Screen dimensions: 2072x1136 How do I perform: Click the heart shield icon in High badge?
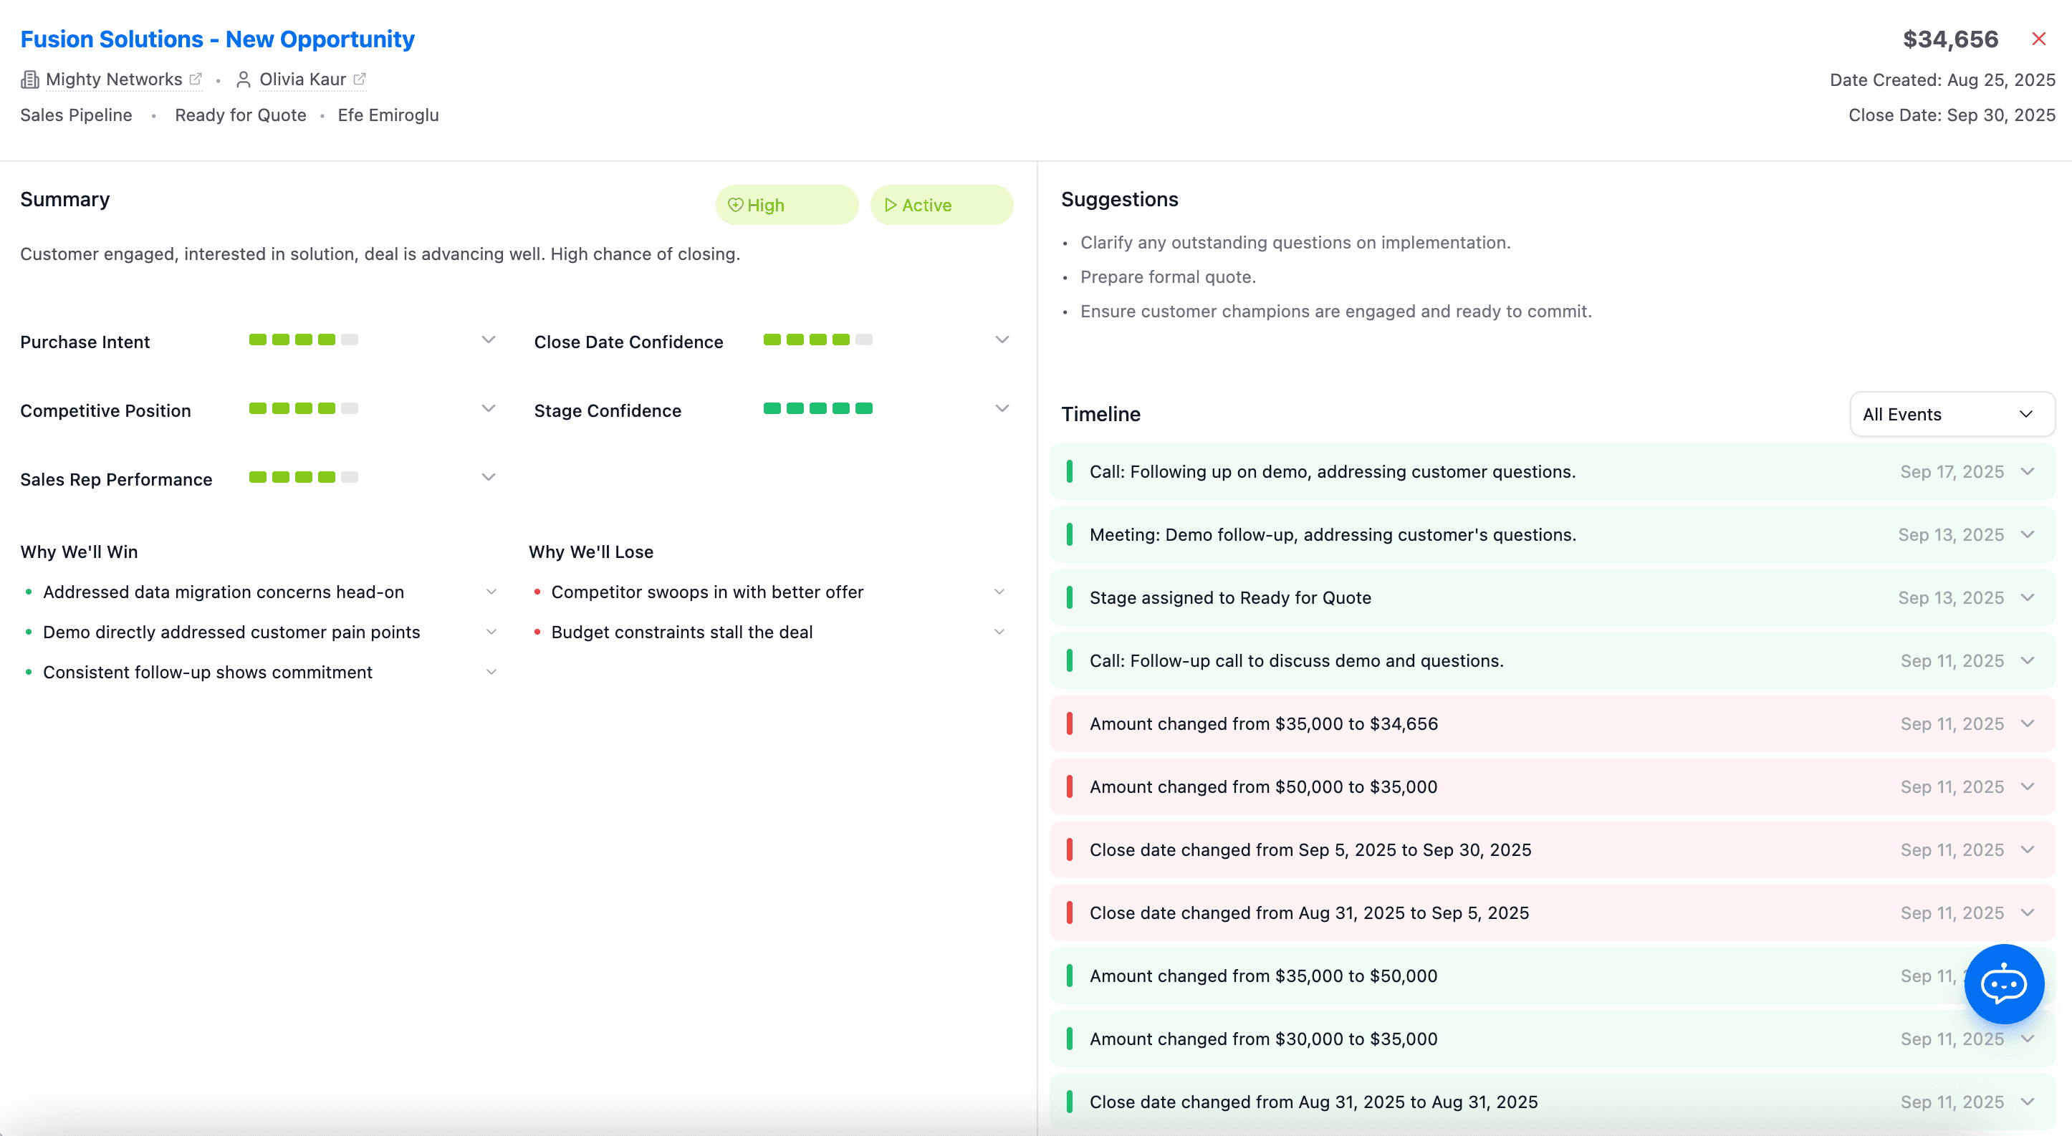(734, 204)
